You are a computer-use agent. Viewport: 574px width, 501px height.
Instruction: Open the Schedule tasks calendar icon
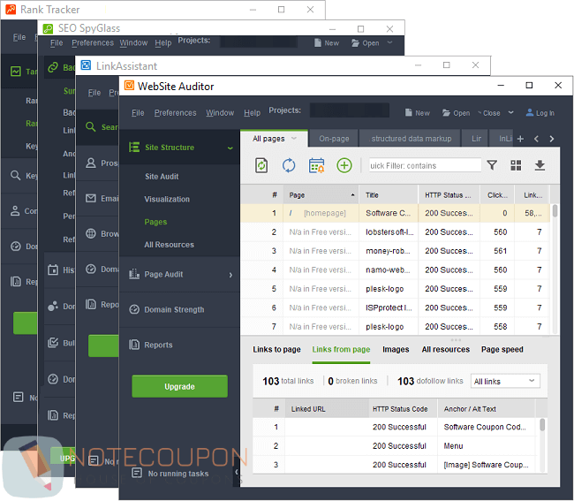click(316, 165)
